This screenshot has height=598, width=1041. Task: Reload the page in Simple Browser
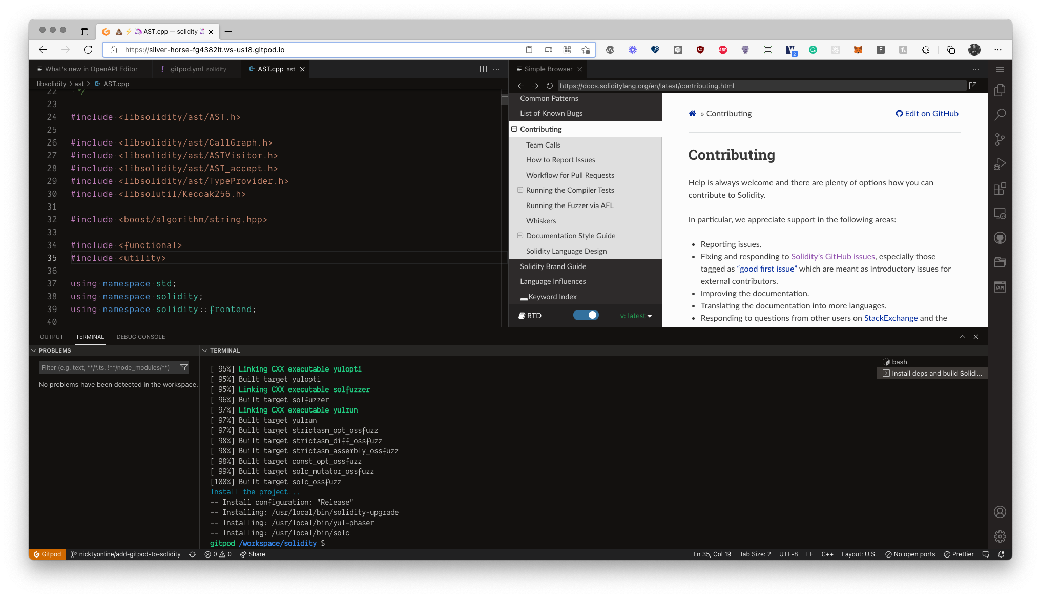[x=550, y=86]
